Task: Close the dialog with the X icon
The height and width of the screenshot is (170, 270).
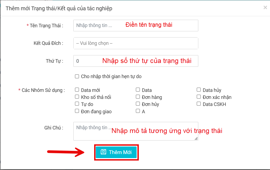Action: (265, 8)
